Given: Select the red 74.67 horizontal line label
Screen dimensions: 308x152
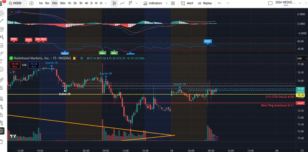Looking at the screenshot, I should [301, 103].
